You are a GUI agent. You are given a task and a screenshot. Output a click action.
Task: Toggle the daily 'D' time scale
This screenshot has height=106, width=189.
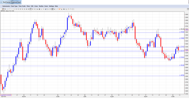tap(31, 9)
